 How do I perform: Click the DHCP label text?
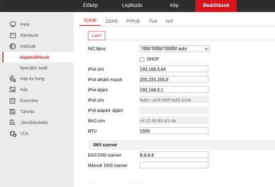coord(153,59)
